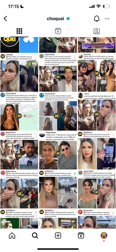116x252 pixels.
Task: Open the Mundo News 'AGORA' post
Action: coord(97,218)
